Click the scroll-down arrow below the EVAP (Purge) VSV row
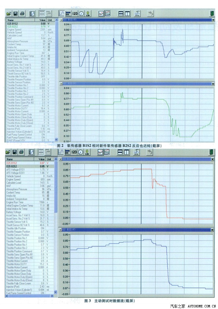Screen dimensions: 218x309 tap(56, 140)
